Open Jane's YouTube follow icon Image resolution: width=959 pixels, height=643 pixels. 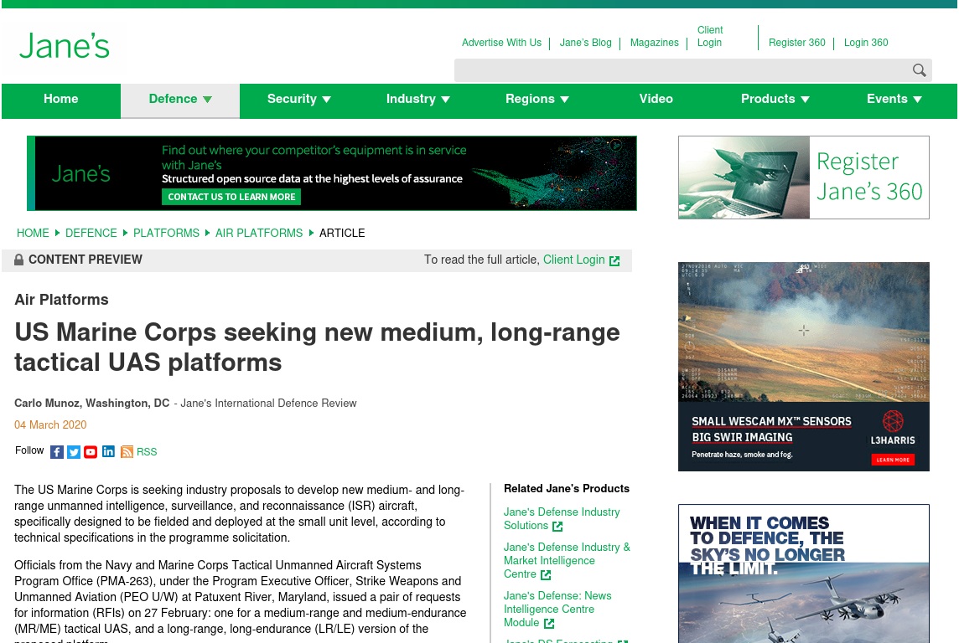point(91,452)
